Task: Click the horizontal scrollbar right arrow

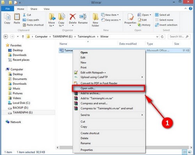Action: click(x=191, y=148)
